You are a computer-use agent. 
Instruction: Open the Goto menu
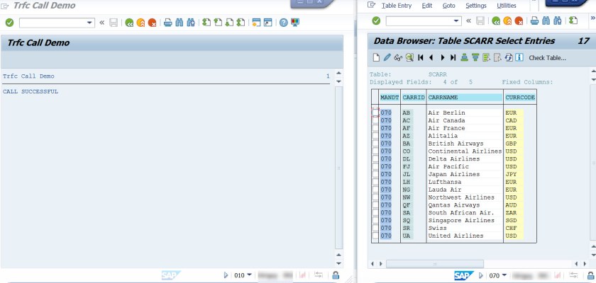click(449, 6)
